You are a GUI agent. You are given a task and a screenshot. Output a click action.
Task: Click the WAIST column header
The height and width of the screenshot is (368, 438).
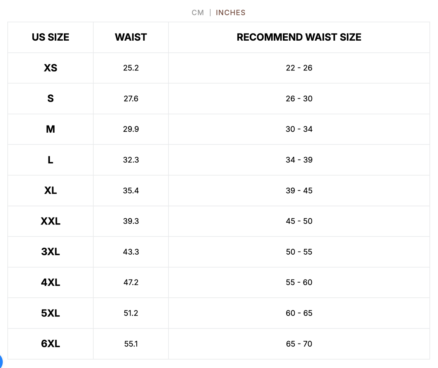[131, 37]
